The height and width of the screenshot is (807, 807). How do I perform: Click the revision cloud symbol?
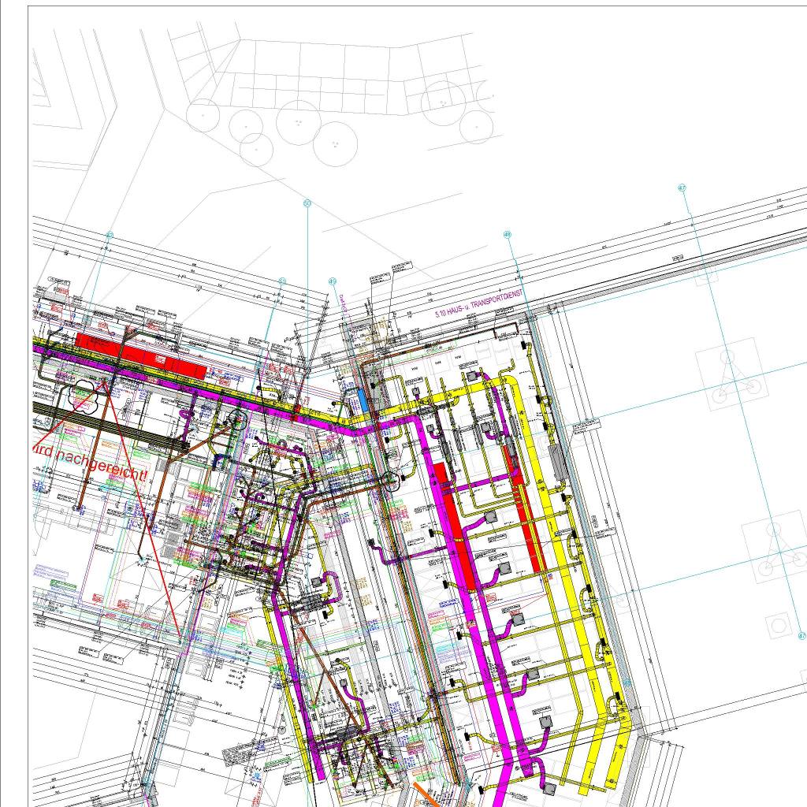click(x=84, y=397)
